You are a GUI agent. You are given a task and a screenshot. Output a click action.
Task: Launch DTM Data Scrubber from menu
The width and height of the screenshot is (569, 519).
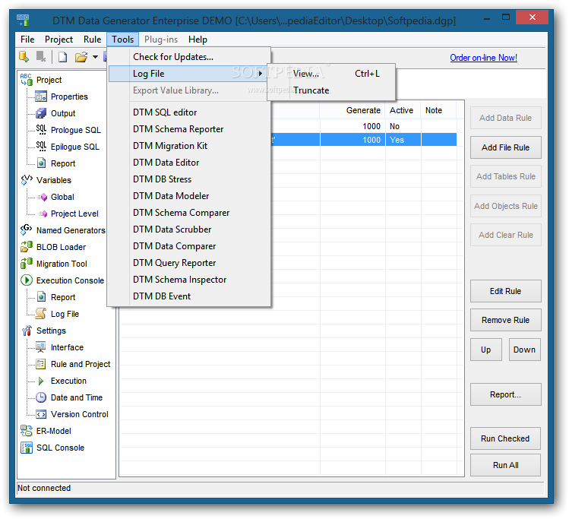(189, 229)
